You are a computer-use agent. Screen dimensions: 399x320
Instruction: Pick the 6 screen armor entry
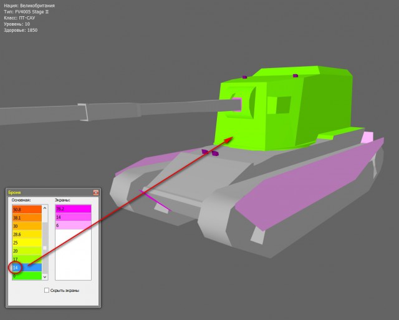[x=74, y=225]
